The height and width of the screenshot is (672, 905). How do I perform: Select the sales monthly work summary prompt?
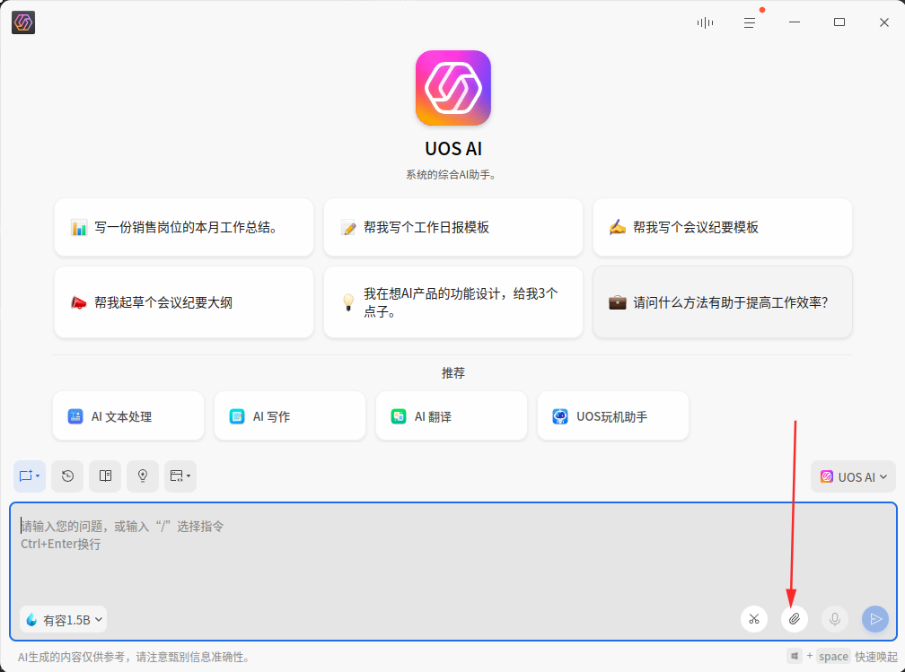(x=183, y=227)
